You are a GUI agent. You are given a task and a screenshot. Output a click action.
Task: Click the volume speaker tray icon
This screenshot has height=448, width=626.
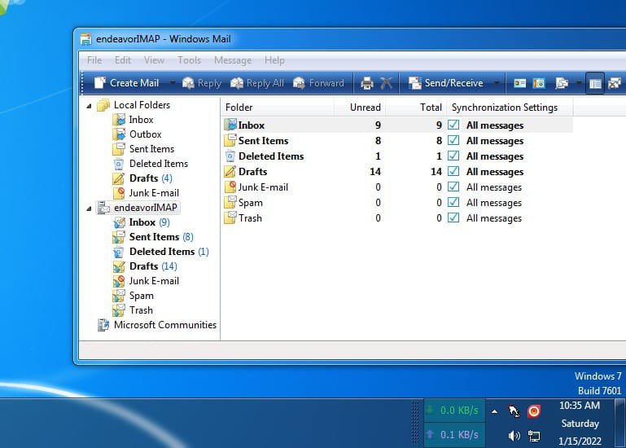[x=514, y=436]
